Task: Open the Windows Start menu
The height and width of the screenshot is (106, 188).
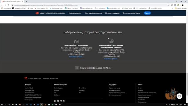Action: click(x=2, y=105)
